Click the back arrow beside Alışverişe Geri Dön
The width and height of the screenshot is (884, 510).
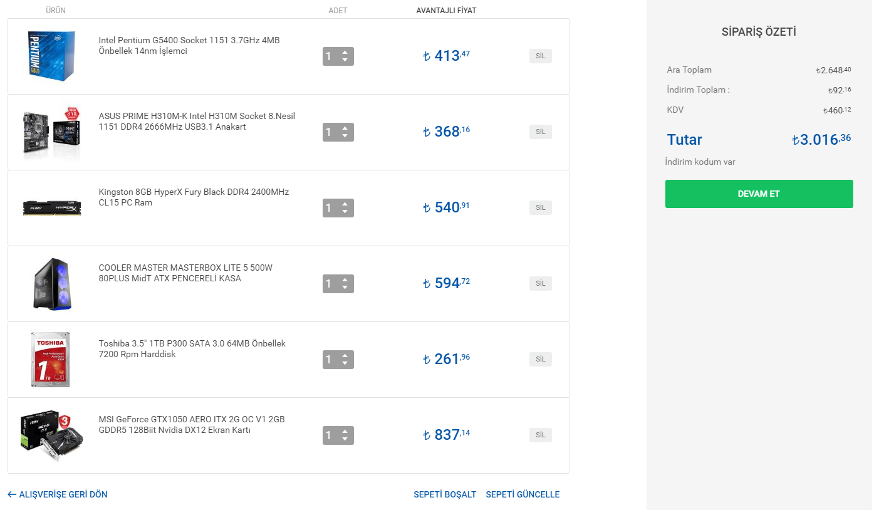pyautogui.click(x=12, y=494)
